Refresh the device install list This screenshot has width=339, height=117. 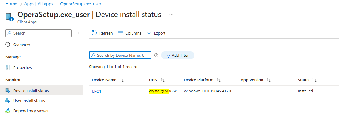(102, 33)
